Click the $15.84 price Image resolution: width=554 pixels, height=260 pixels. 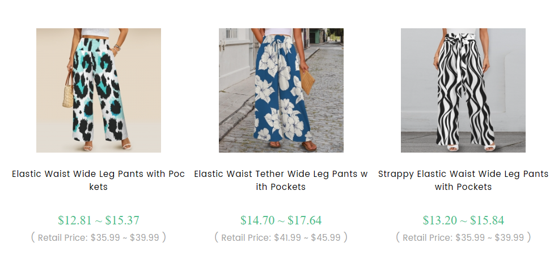point(487,220)
